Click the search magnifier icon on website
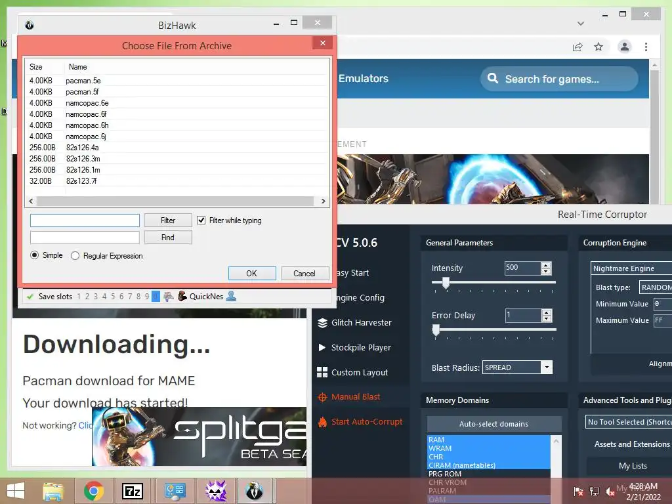Image resolution: width=672 pixels, height=504 pixels. (493, 79)
